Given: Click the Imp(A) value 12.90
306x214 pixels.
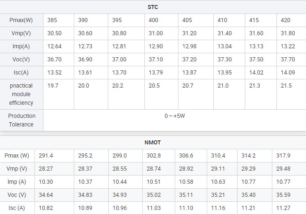Looking at the screenshot, I should pos(155,46).
